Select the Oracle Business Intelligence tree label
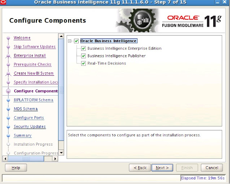This screenshot has width=231, height=184. [109, 41]
